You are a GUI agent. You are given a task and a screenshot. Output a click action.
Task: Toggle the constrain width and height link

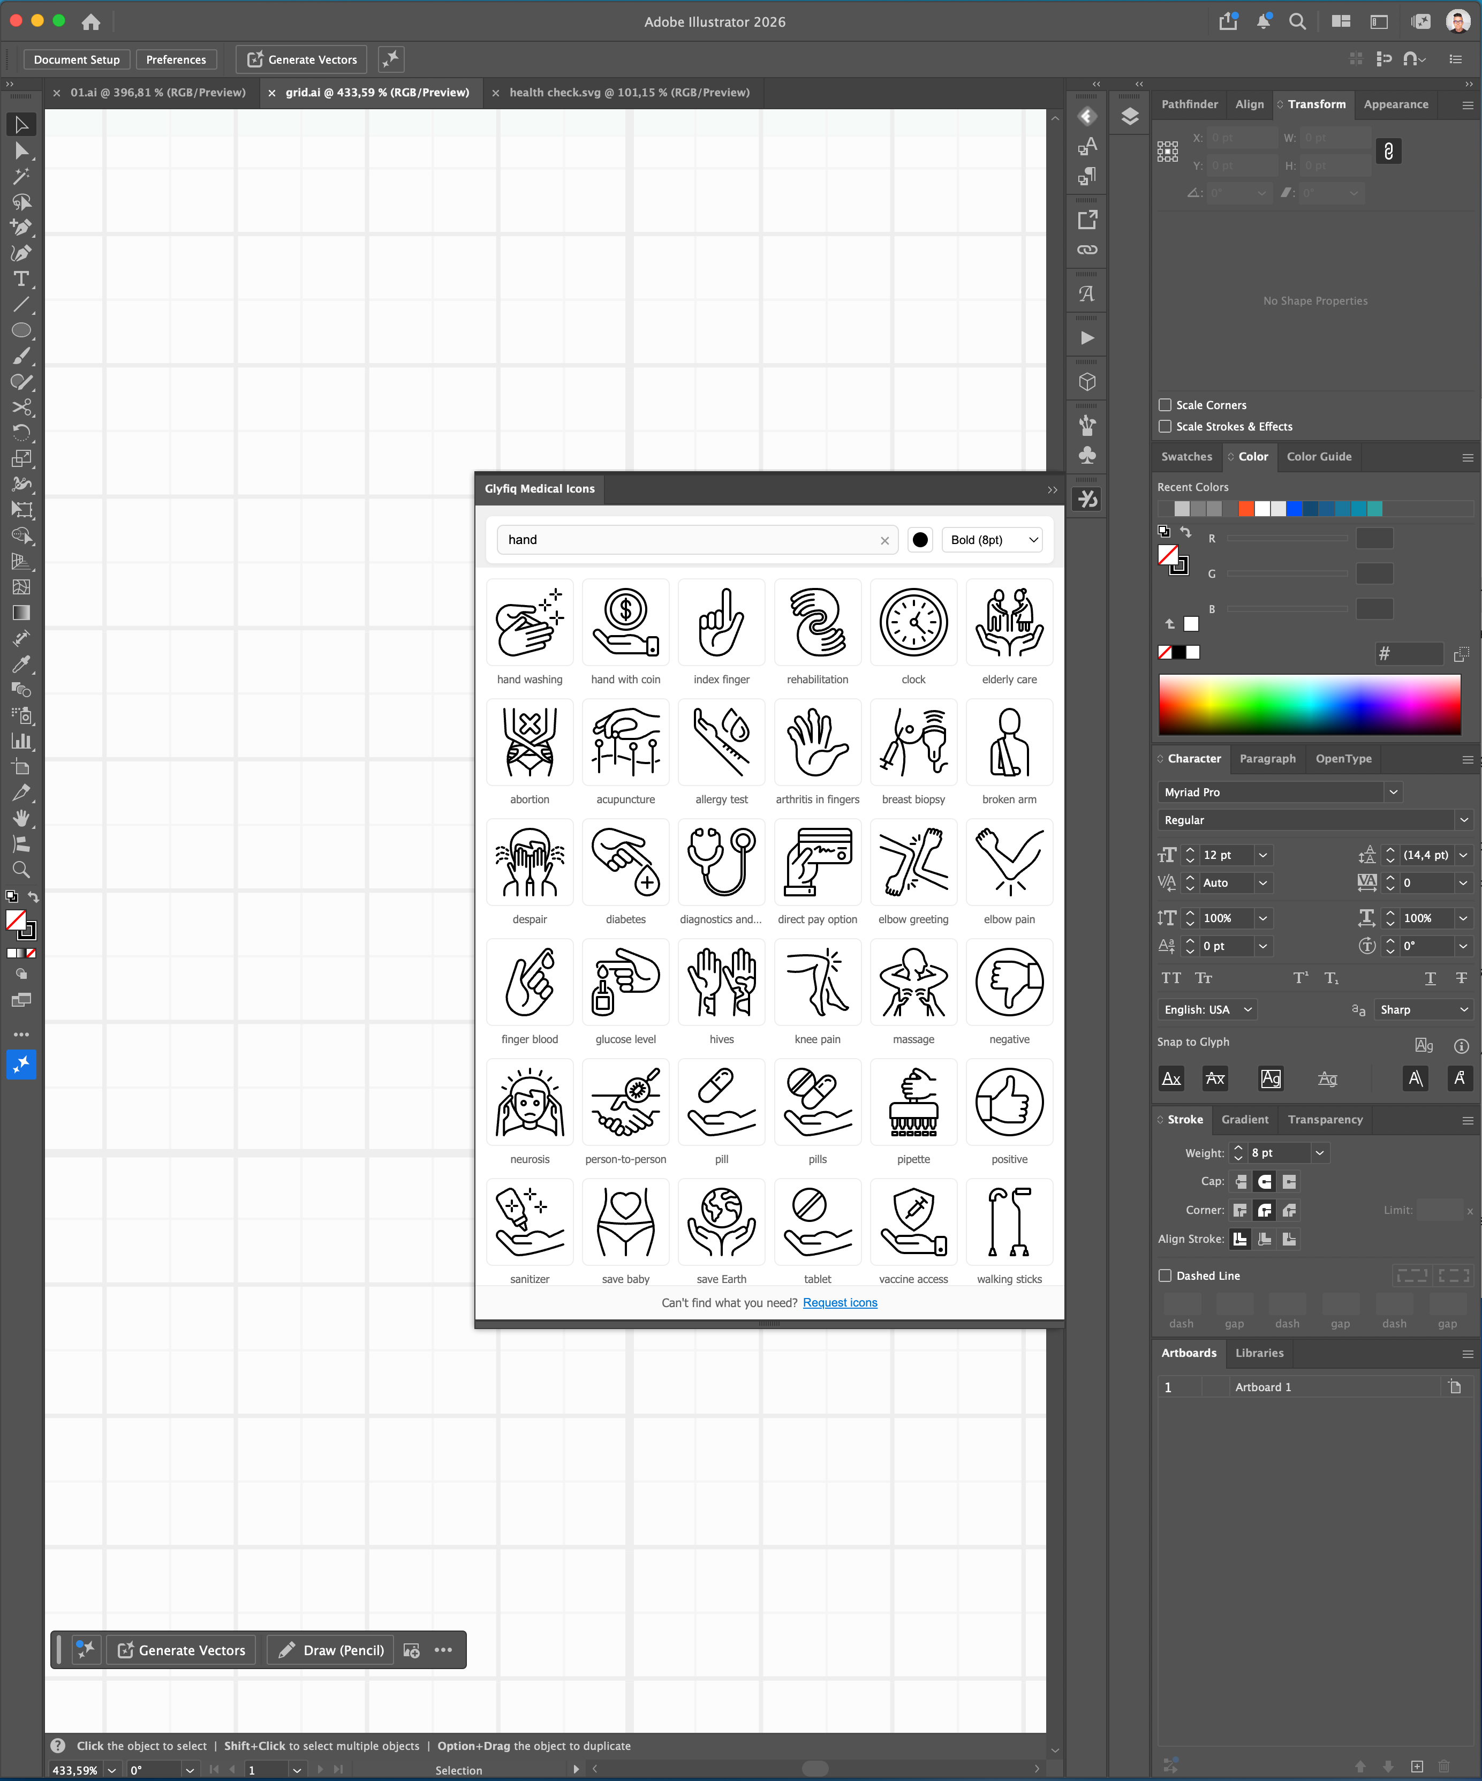point(1388,151)
